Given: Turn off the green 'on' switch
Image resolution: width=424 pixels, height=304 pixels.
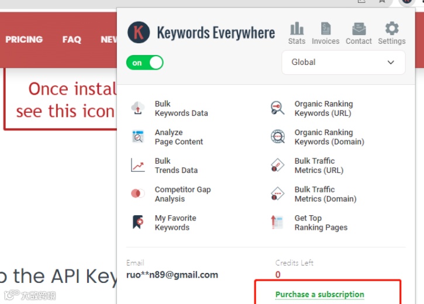Looking at the screenshot, I should pyautogui.click(x=144, y=63).
